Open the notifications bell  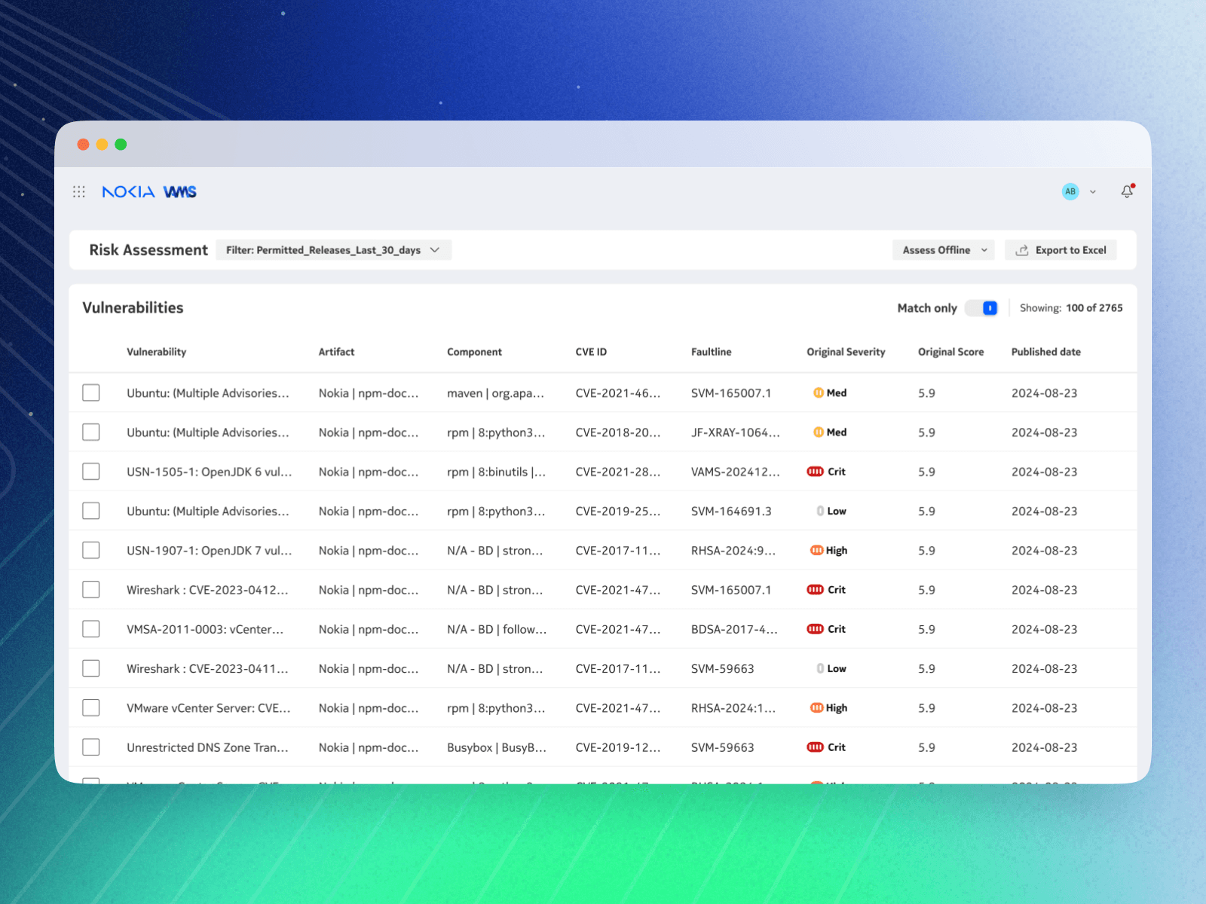point(1127,191)
